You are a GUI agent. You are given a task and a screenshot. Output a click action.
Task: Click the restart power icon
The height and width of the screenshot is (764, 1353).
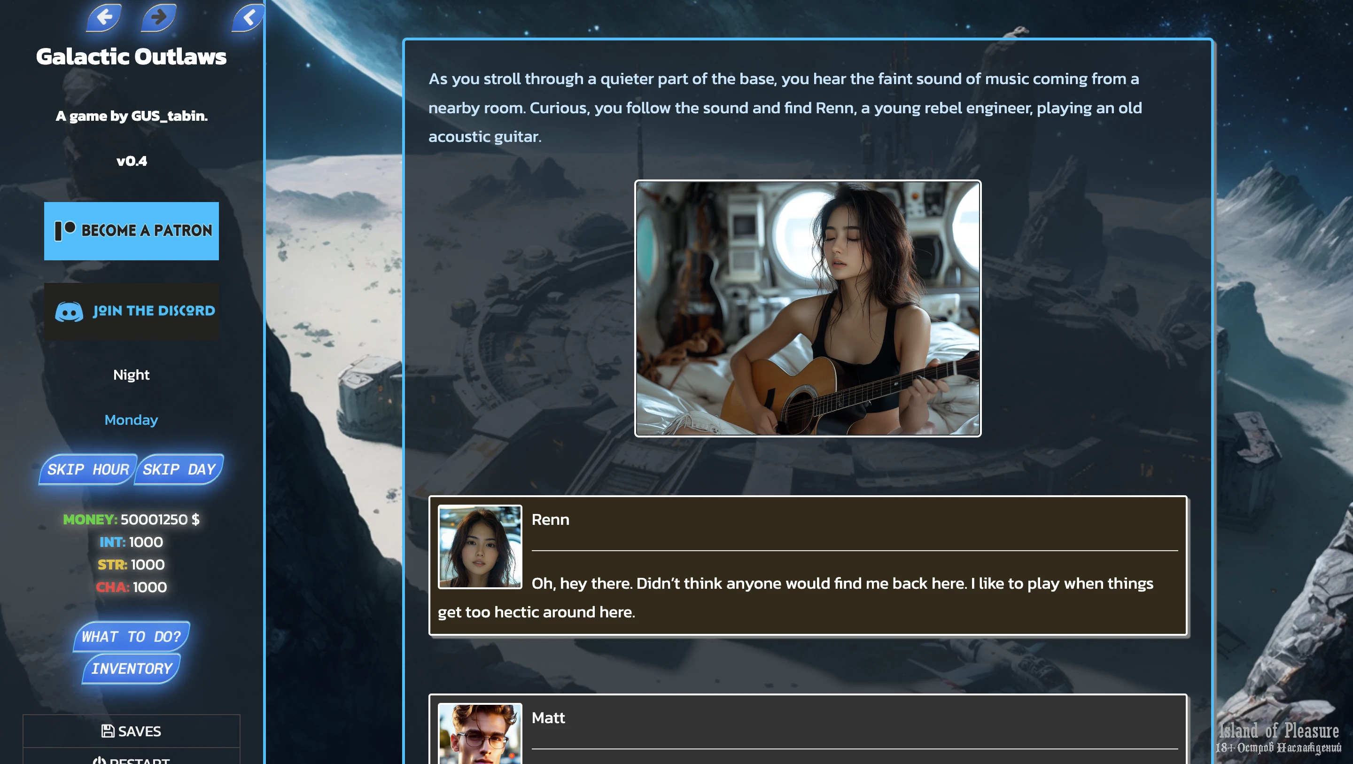(99, 760)
